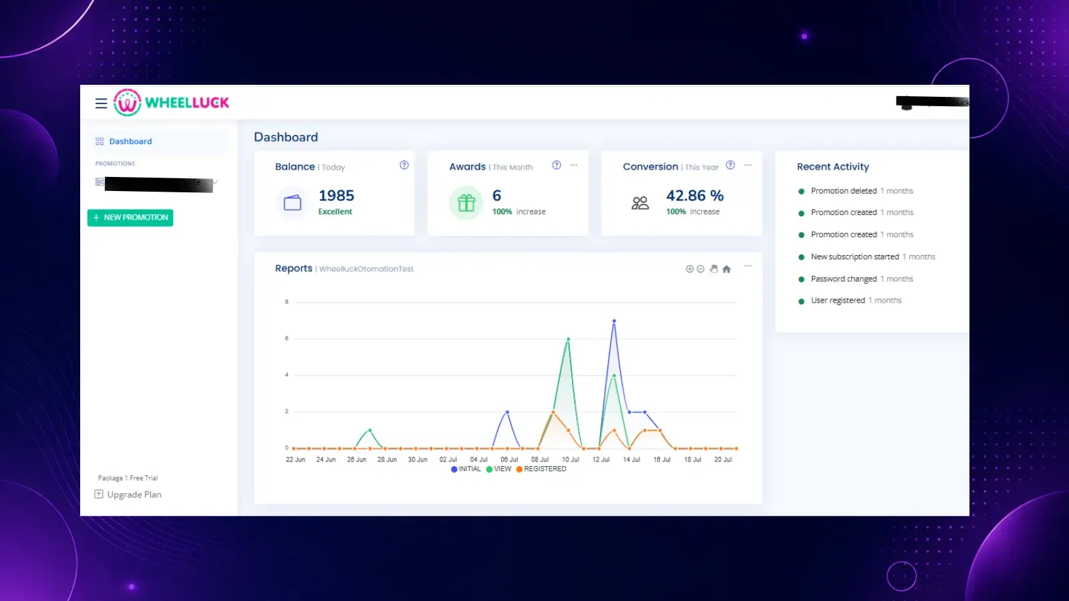Screen dimensions: 1069x601
Task: Click the Upgrade Plan arrow icon
Action: [x=99, y=494]
